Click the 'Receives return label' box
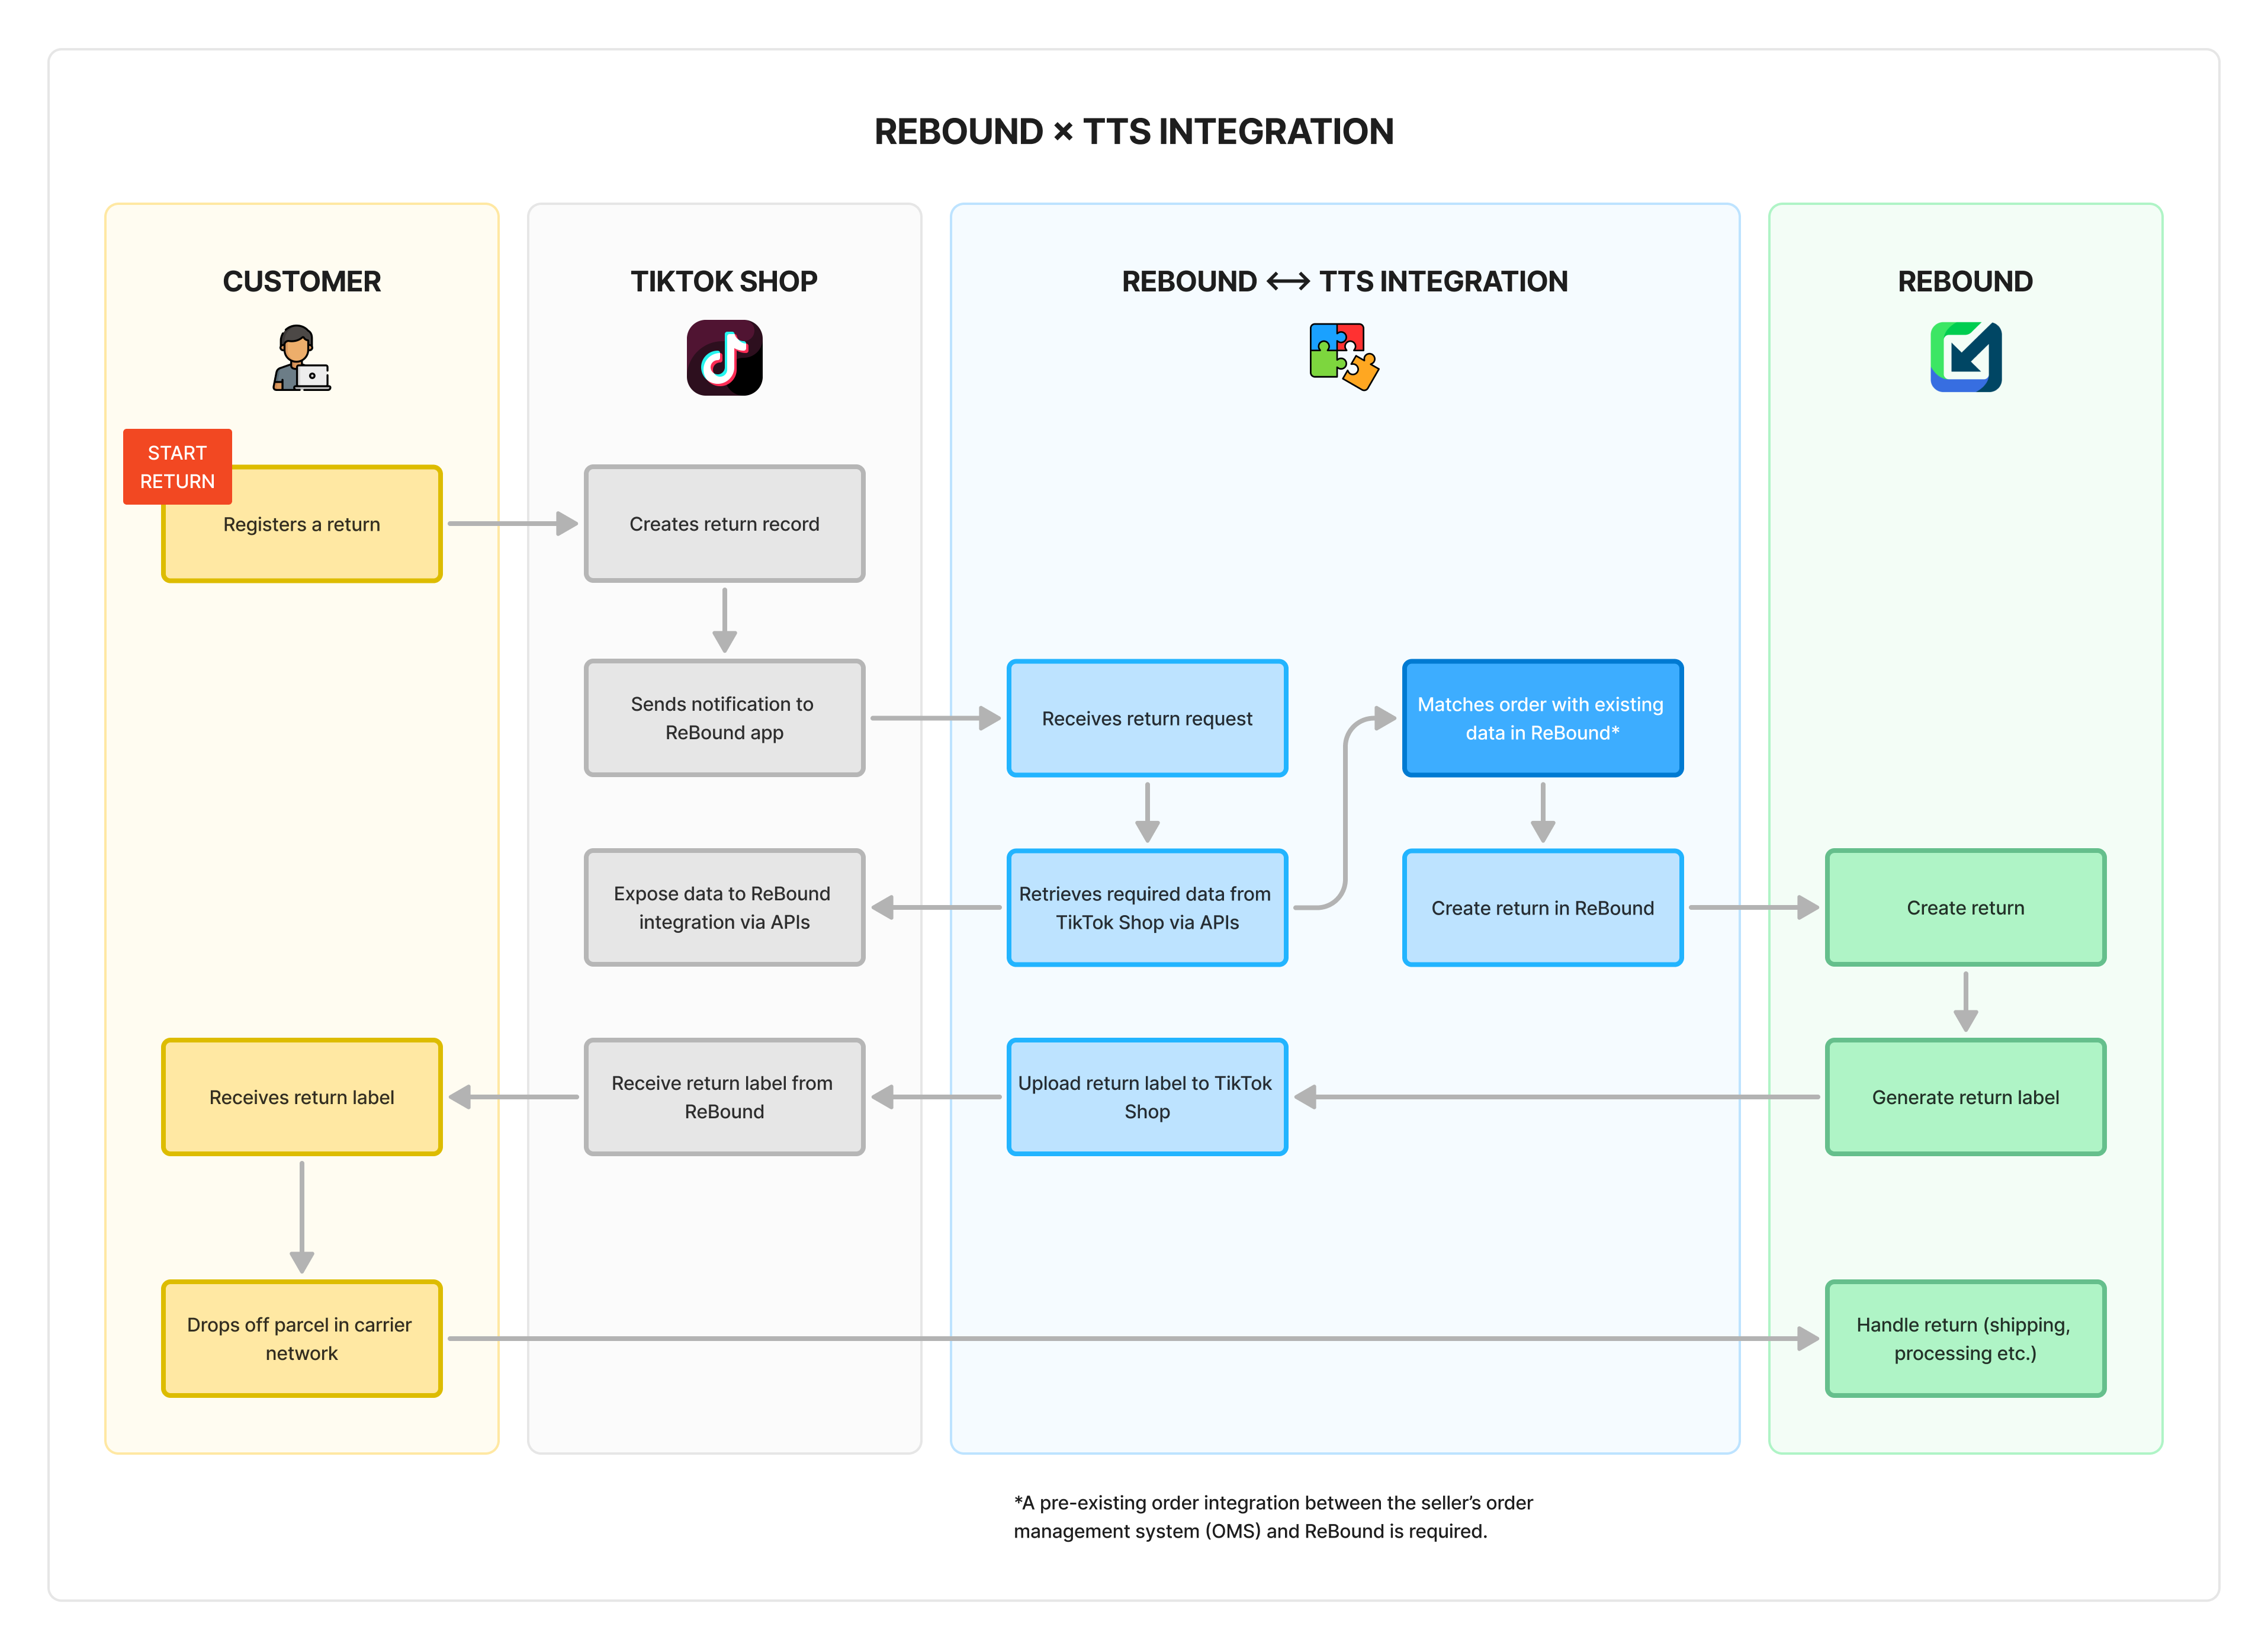This screenshot has height=1649, width=2268. click(x=302, y=1097)
